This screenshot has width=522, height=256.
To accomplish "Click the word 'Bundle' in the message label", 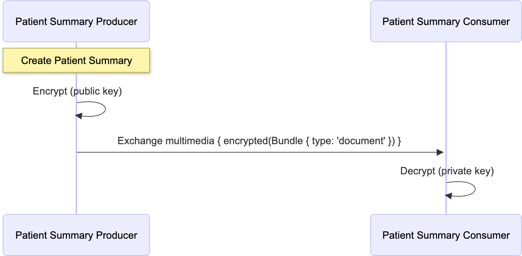I will pos(286,141).
